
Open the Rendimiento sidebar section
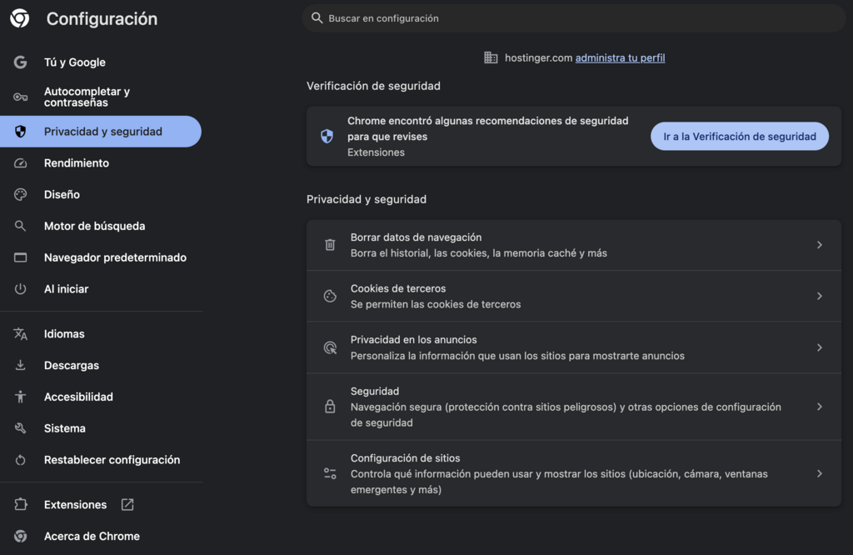click(x=77, y=163)
